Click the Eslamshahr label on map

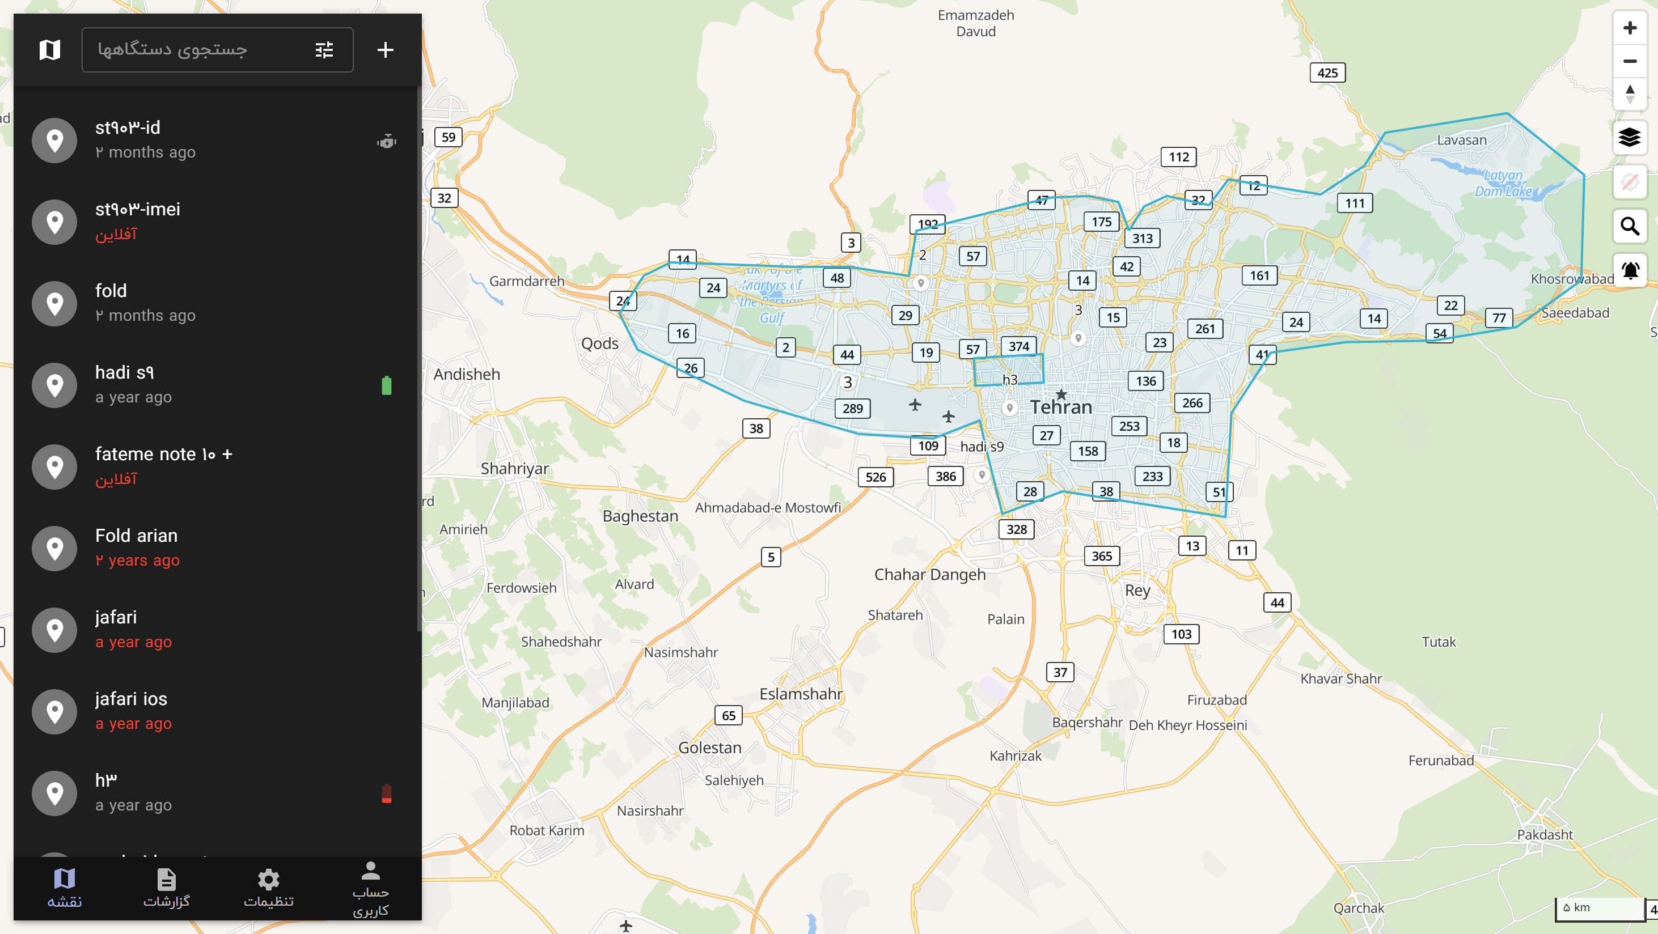(801, 694)
